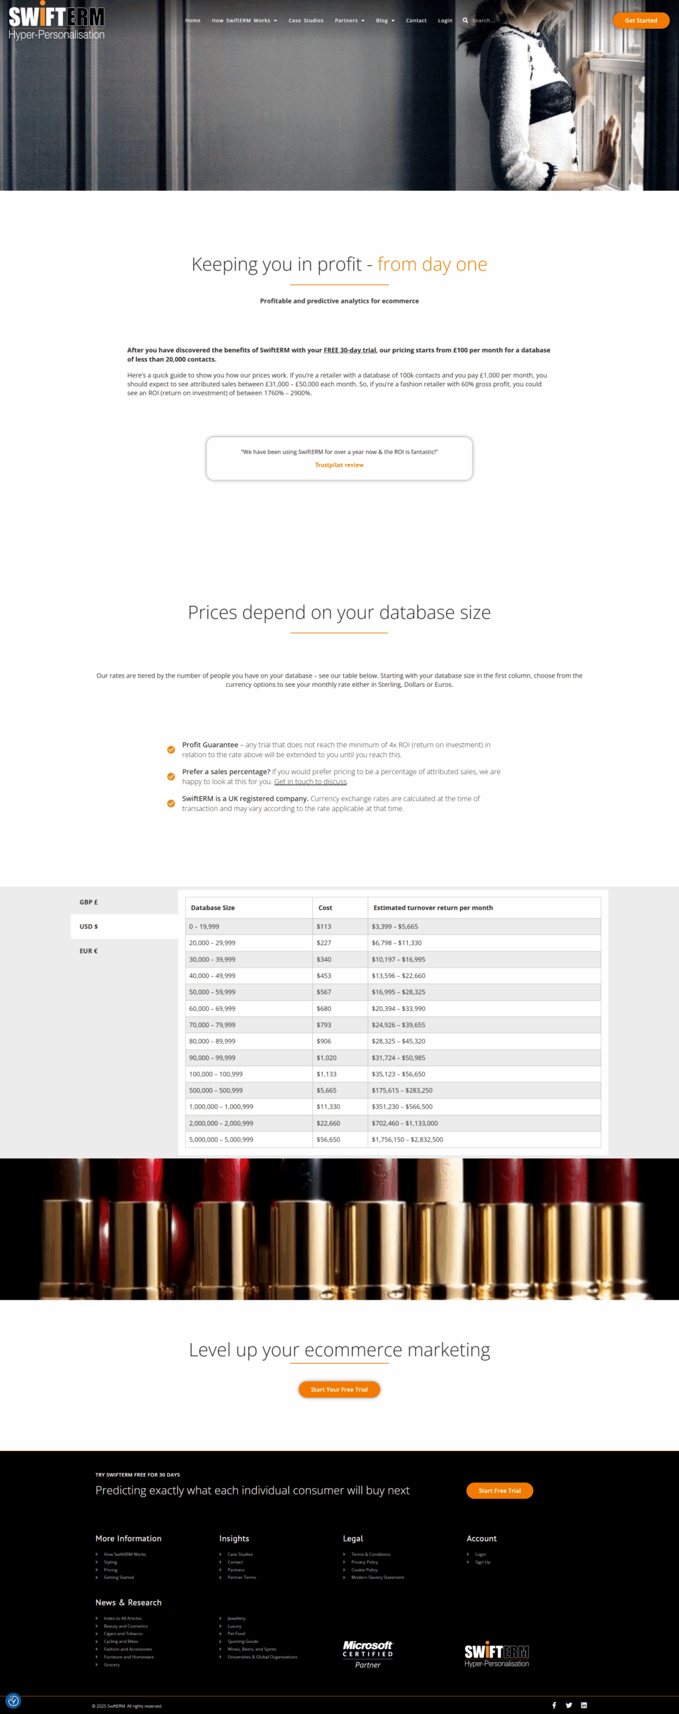Go to Home in the top navigation

tap(193, 21)
